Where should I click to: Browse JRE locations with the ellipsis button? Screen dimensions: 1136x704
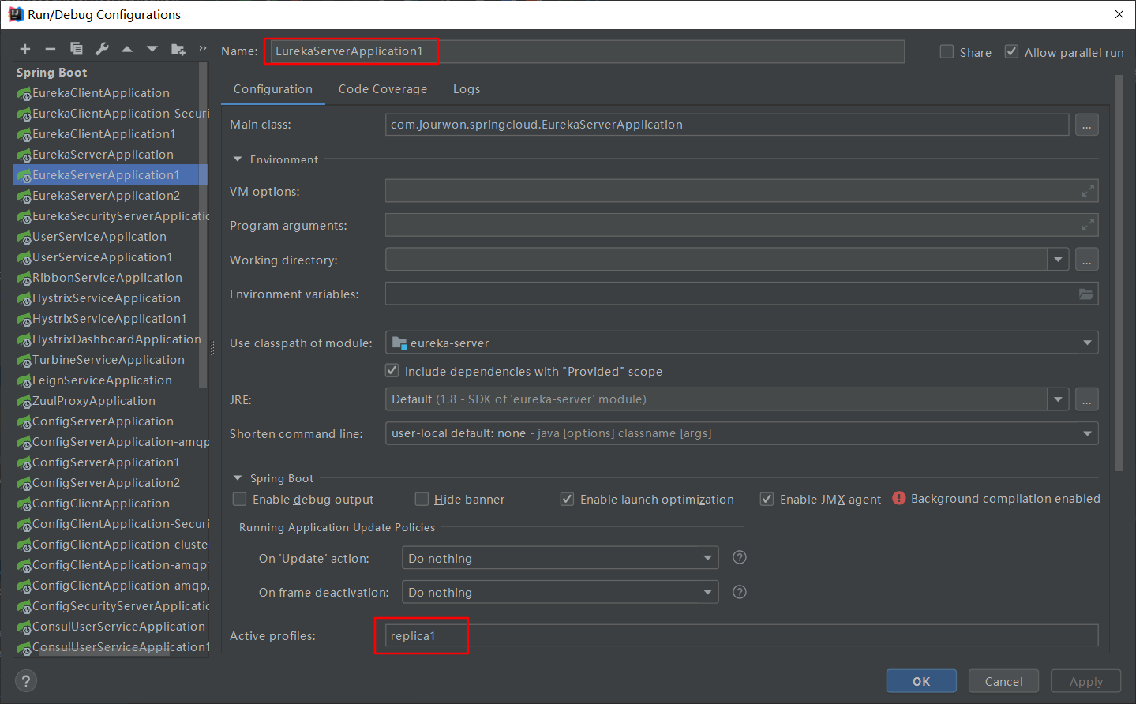1087,399
